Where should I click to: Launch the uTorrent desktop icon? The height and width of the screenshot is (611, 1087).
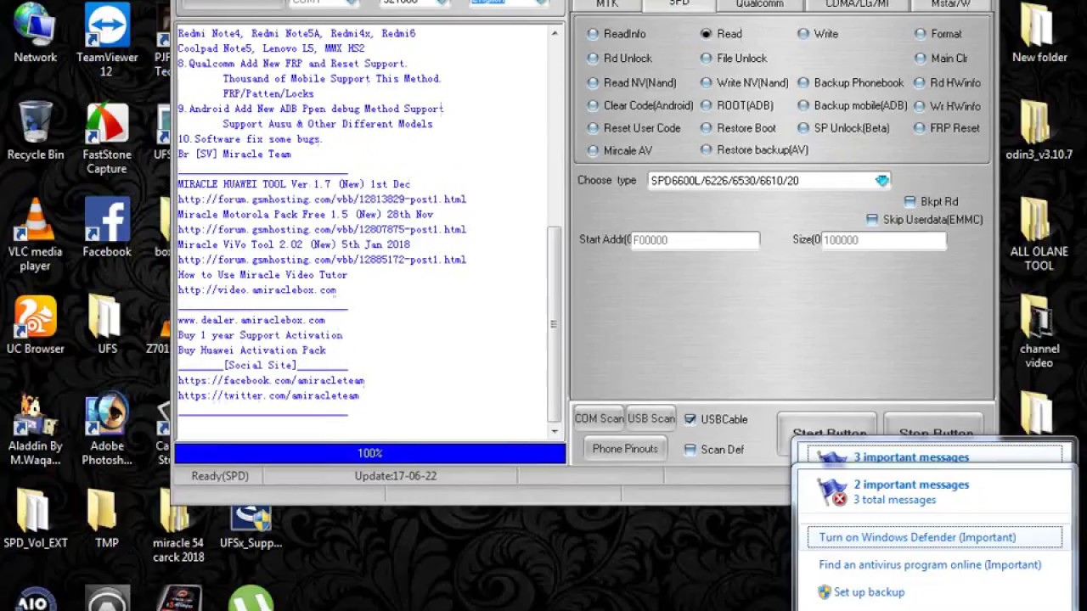[251, 598]
